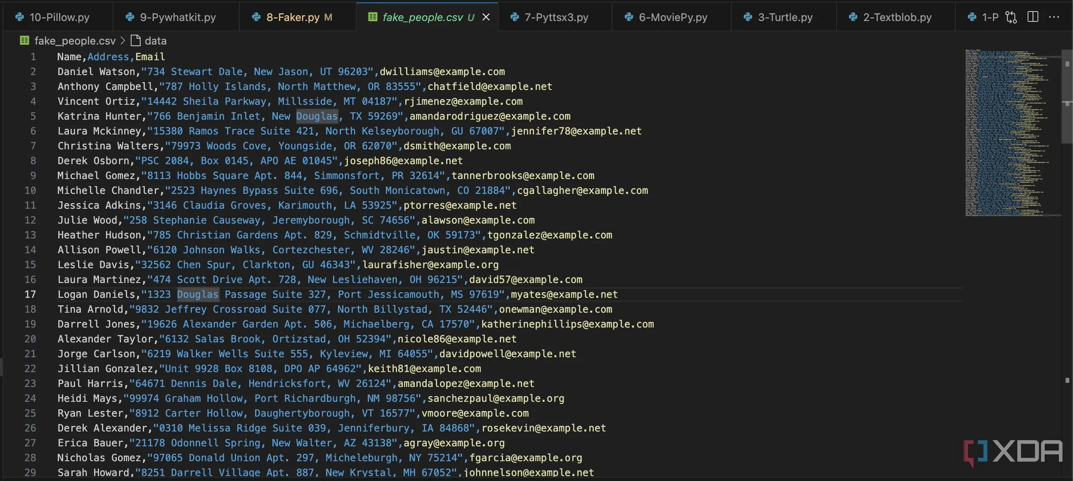
Task: Click 'Heather Hudson' on line 13
Action: click(99, 235)
